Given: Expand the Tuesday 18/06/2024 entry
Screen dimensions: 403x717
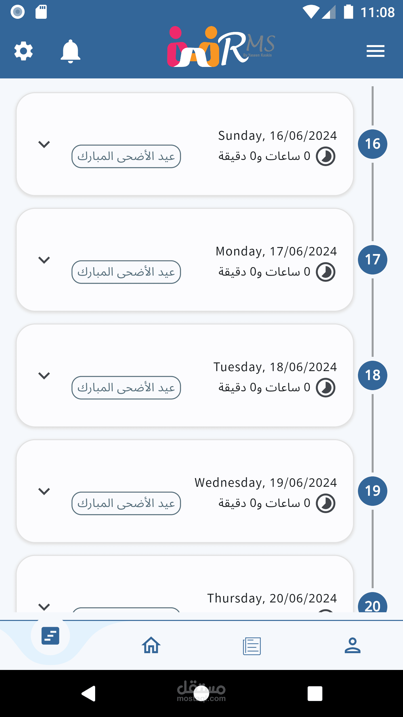Looking at the screenshot, I should point(44,376).
